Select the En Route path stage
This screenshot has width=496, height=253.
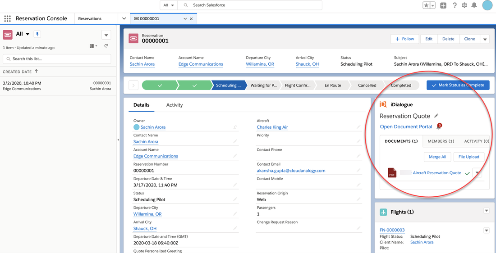pyautogui.click(x=333, y=85)
